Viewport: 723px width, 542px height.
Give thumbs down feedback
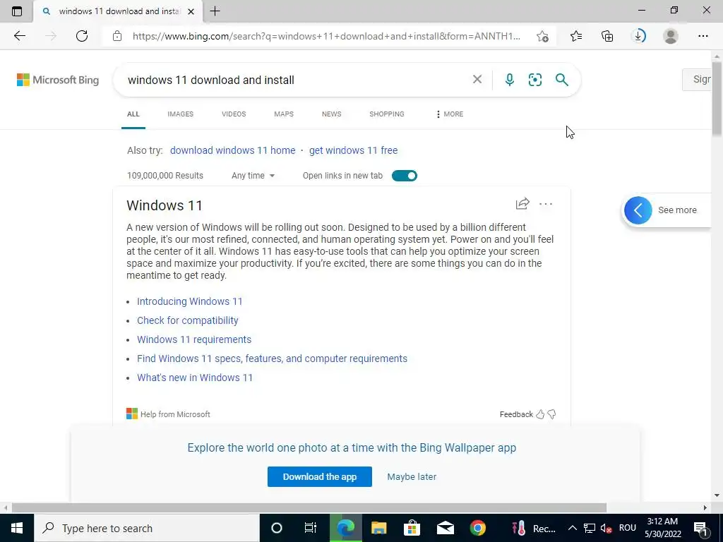[551, 414]
